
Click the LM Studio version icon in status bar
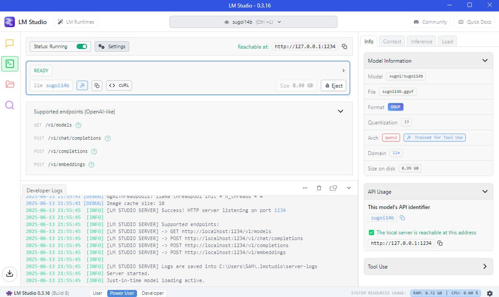[9, 293]
